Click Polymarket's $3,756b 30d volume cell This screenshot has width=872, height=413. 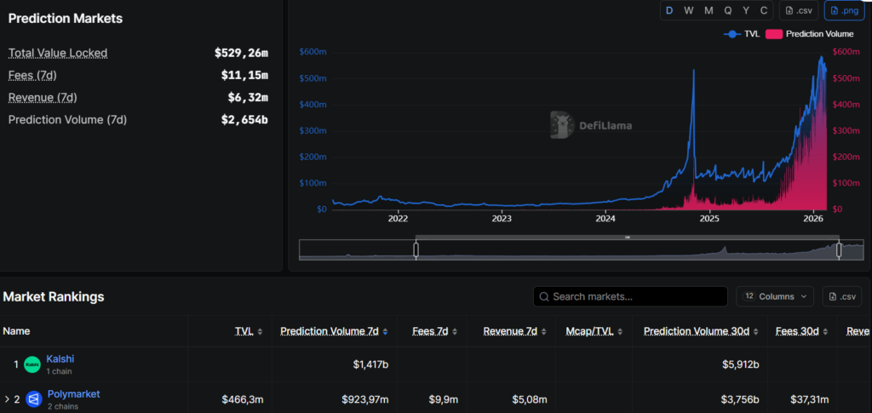[742, 399]
